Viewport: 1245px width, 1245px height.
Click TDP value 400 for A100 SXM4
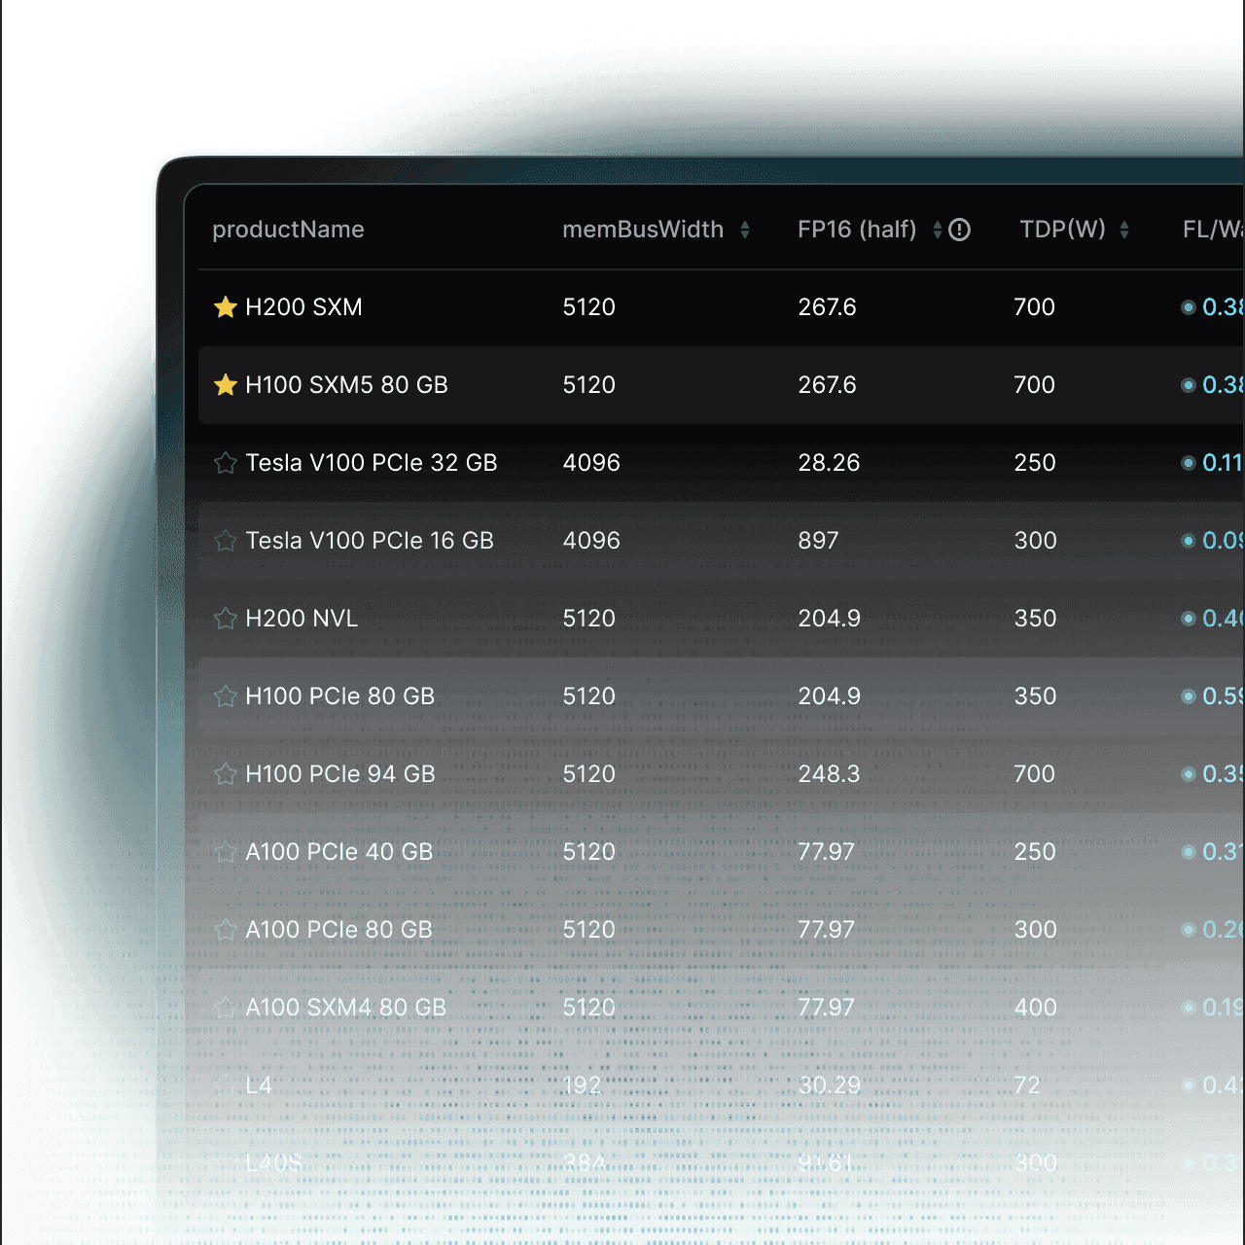pos(1035,1008)
